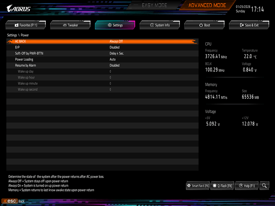Click the Wake up second value field
Viewport: 275px width, 206px height.
pos(110,90)
